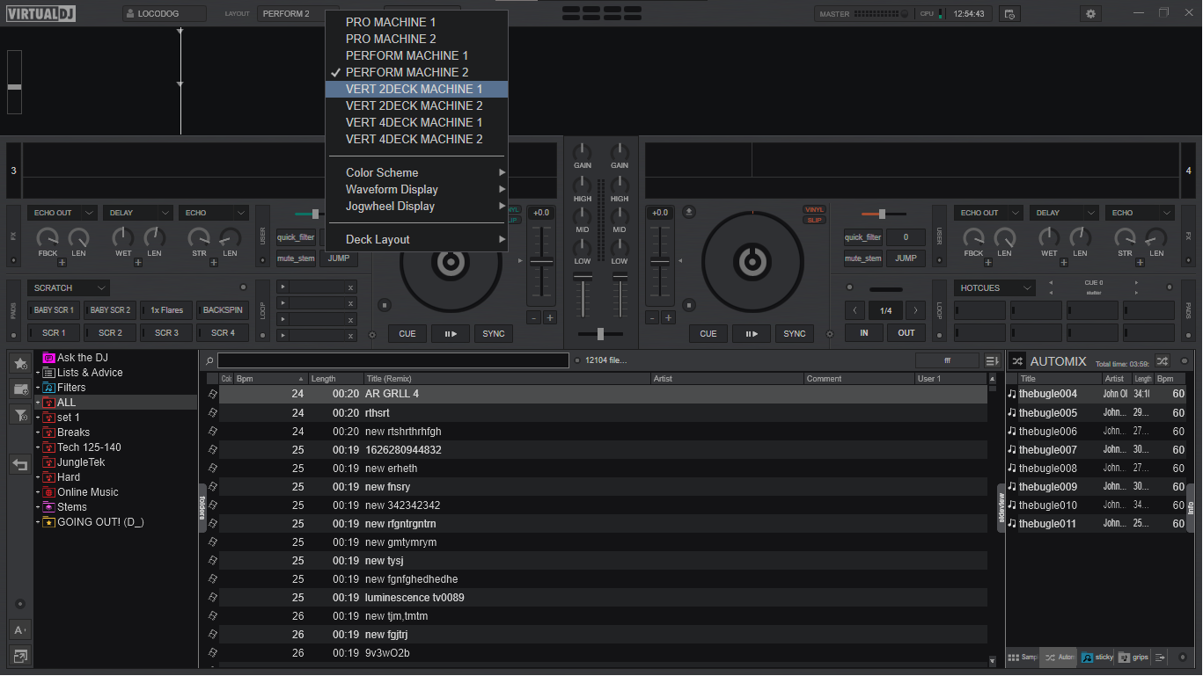
Task: Expand the Online Music folder
Action: (x=38, y=492)
